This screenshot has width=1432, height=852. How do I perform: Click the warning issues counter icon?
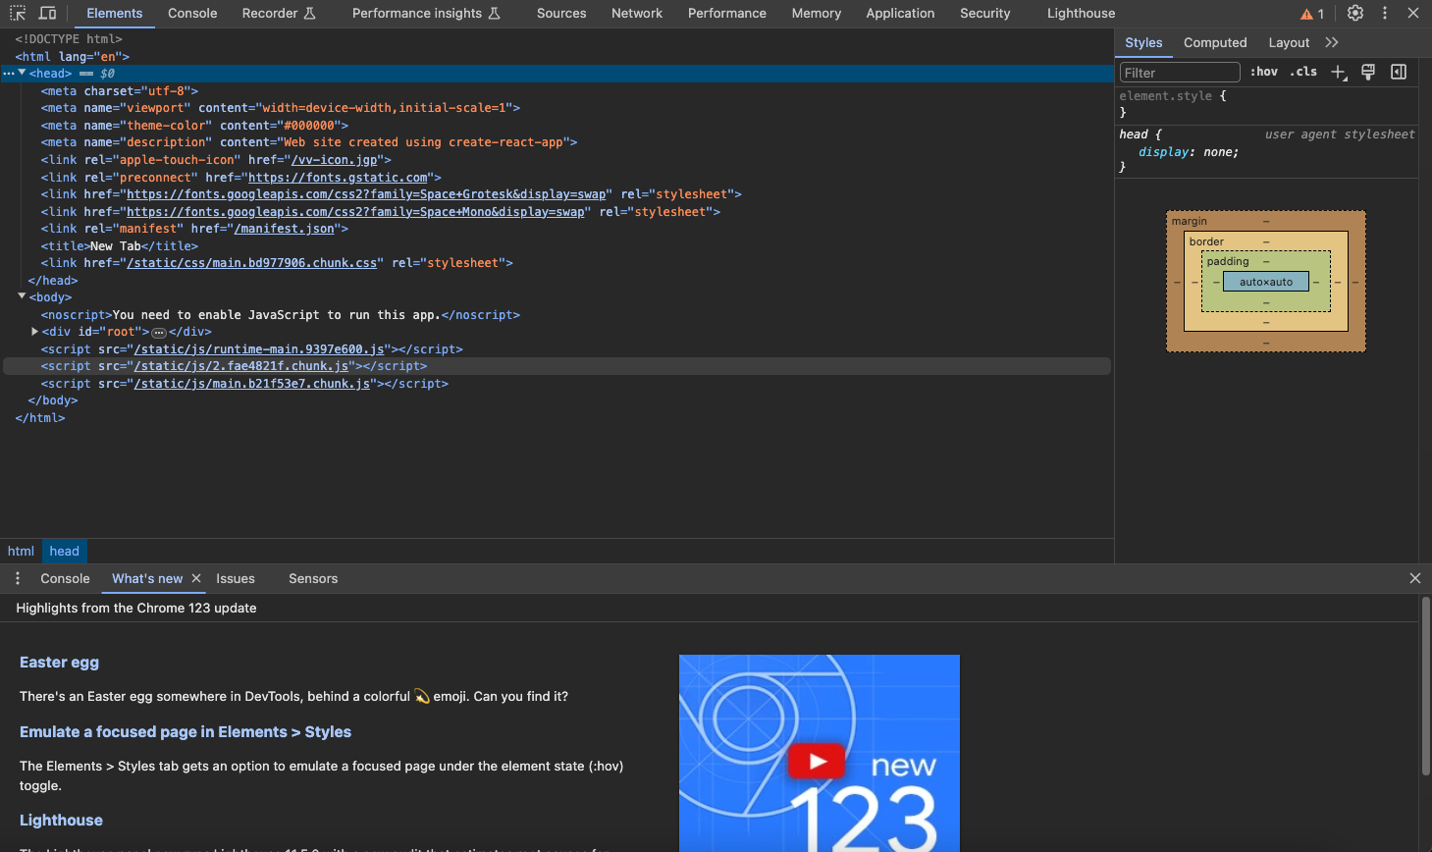click(x=1312, y=14)
